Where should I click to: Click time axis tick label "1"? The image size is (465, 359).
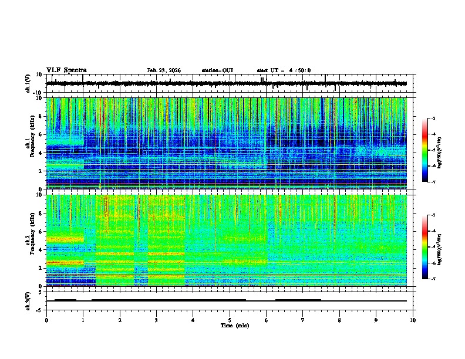(83, 320)
